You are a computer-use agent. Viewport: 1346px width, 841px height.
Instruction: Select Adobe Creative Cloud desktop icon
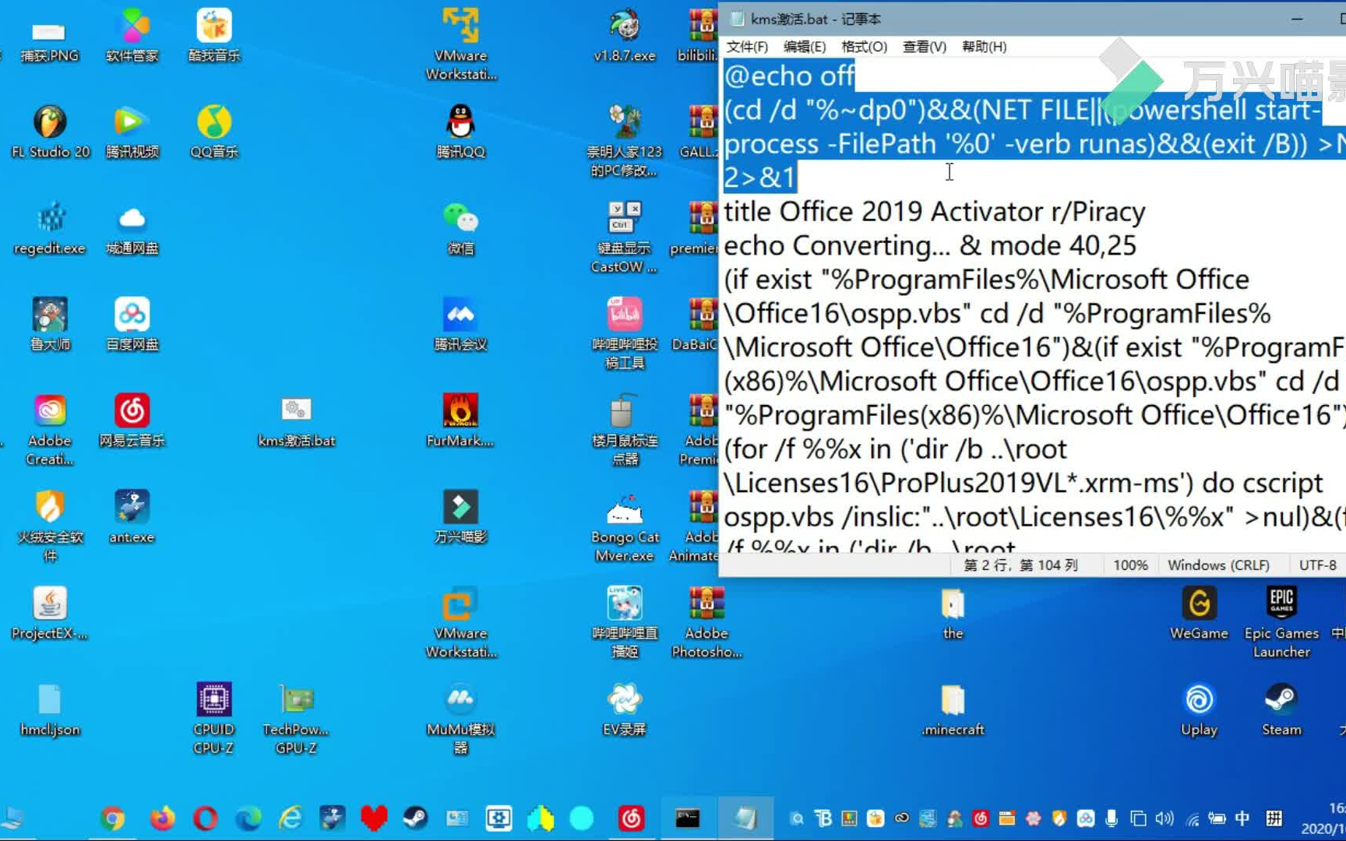(50, 429)
